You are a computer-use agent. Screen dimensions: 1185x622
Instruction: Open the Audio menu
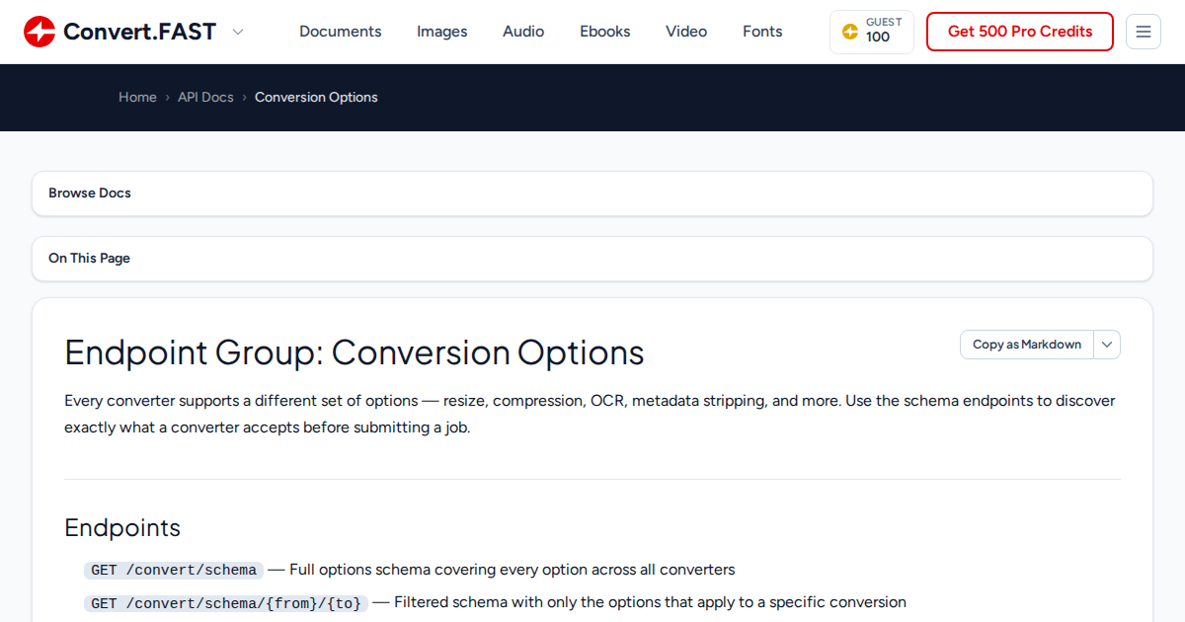click(x=523, y=32)
